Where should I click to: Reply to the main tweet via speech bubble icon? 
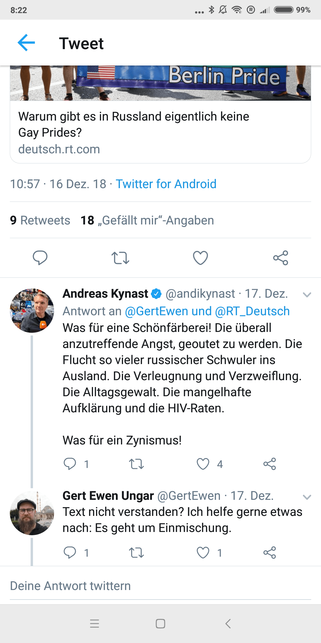pos(41,258)
